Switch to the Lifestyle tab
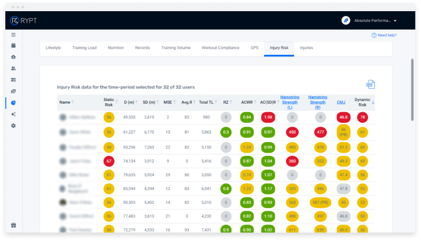This screenshot has height=241, width=421. pos(53,48)
